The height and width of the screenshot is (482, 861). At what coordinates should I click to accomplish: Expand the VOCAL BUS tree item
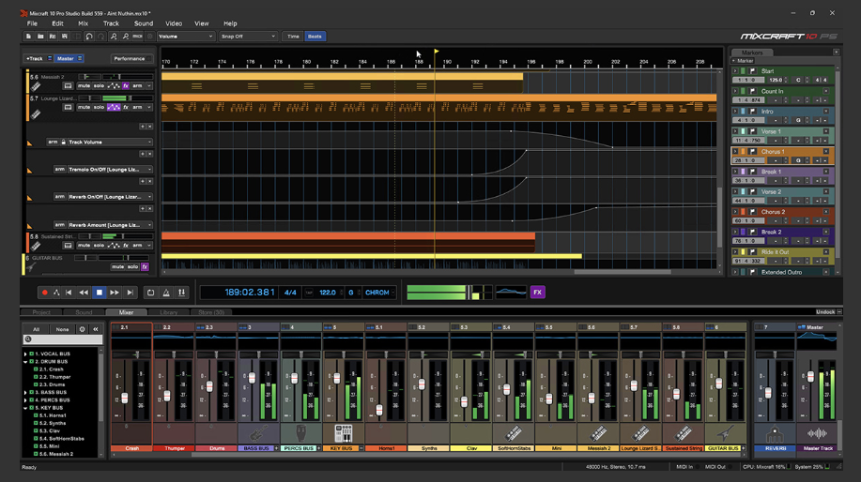(x=26, y=354)
